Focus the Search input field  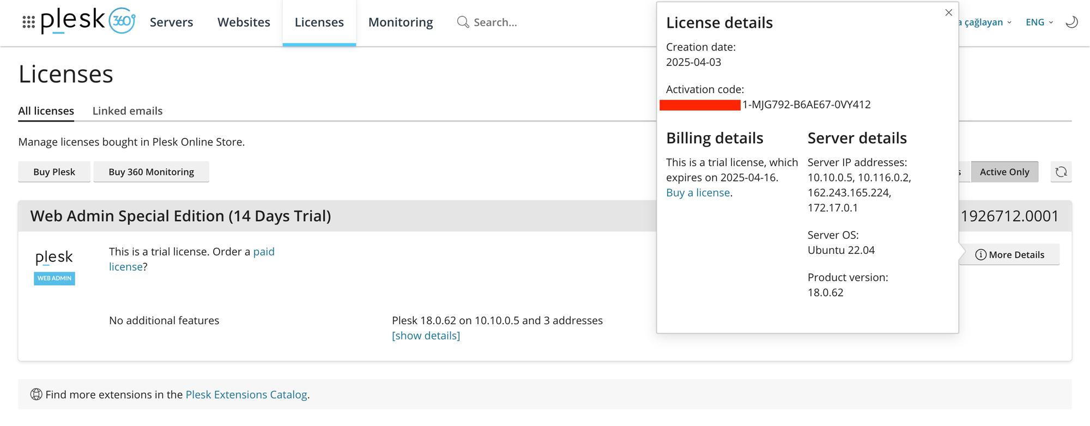(x=495, y=22)
